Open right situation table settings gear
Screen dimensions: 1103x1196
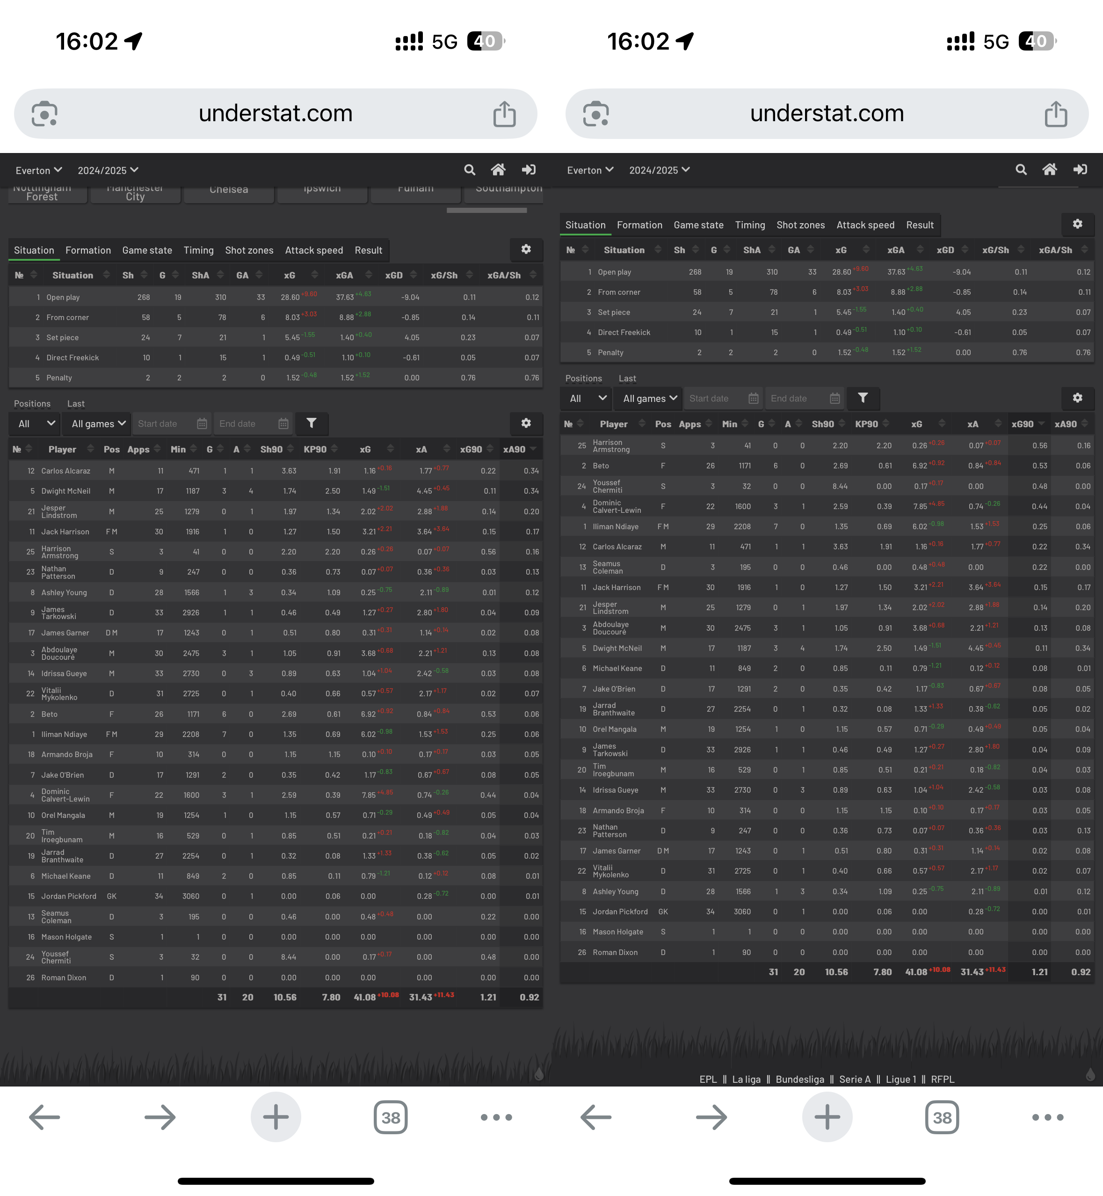pos(1077,225)
